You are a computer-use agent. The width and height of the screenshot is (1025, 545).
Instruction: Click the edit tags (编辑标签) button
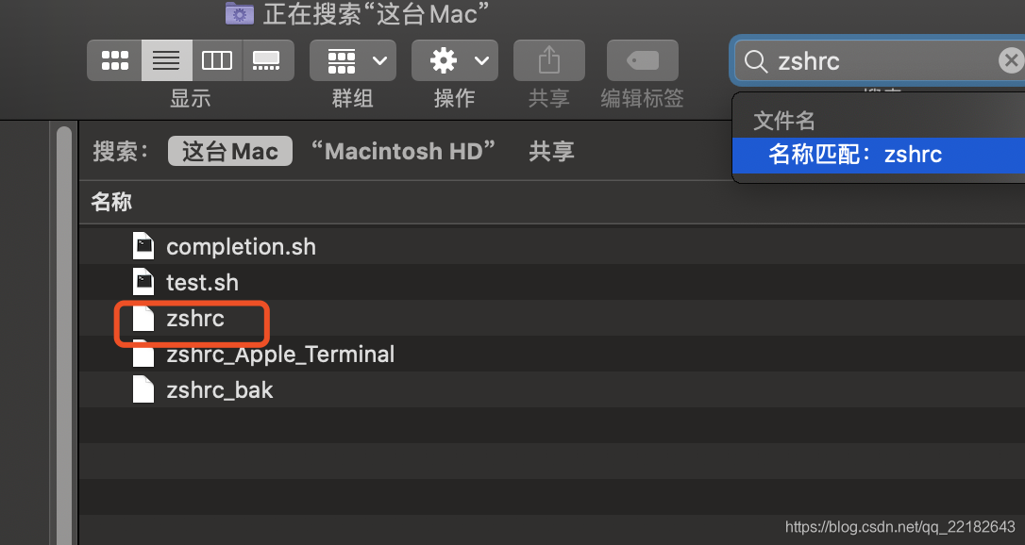tap(643, 60)
